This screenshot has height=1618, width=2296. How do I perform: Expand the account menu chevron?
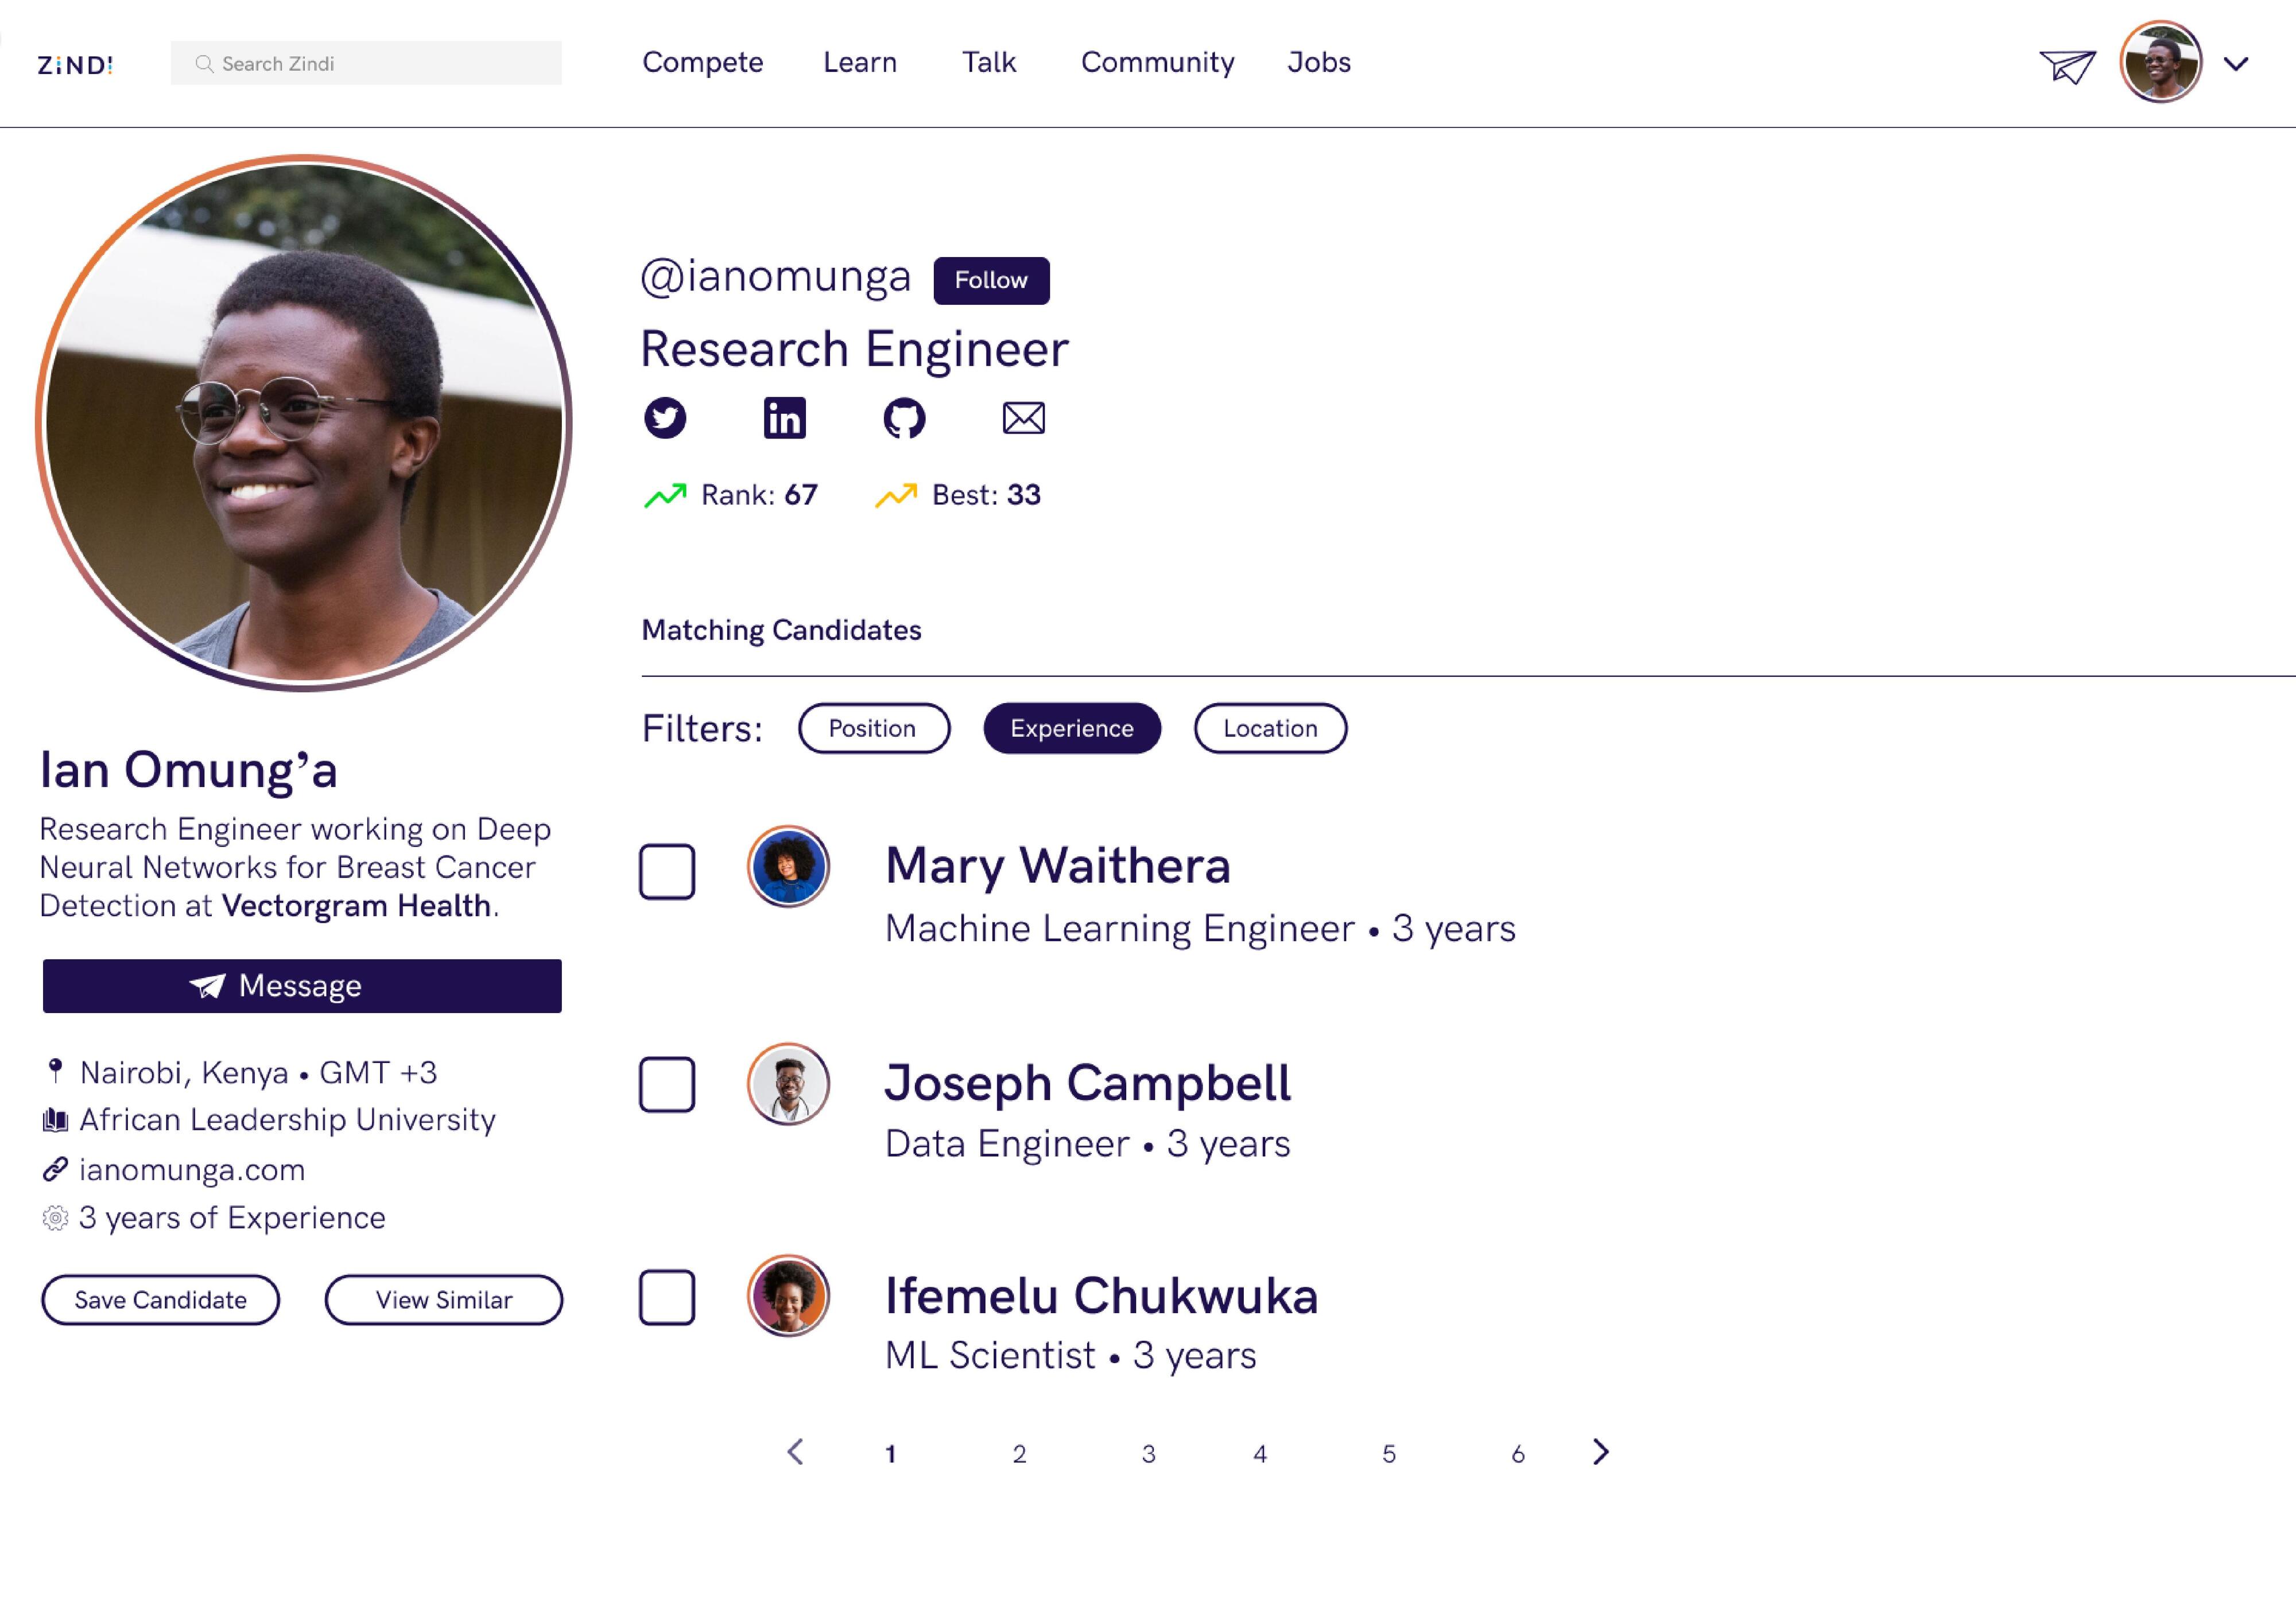click(2236, 65)
